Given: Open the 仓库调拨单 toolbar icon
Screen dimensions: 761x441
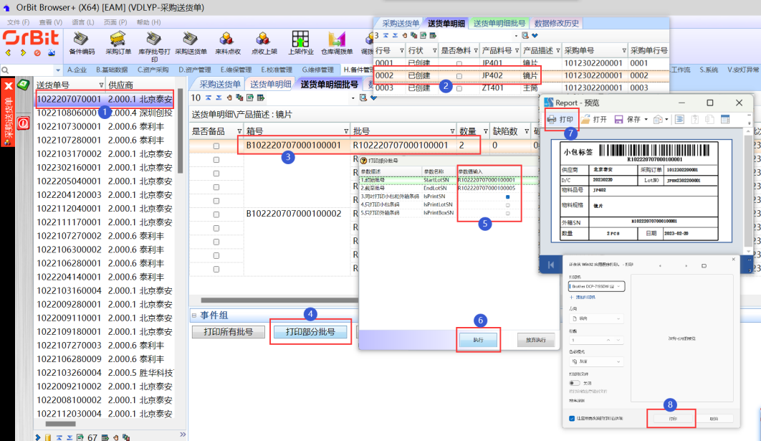Looking at the screenshot, I should point(337,39).
